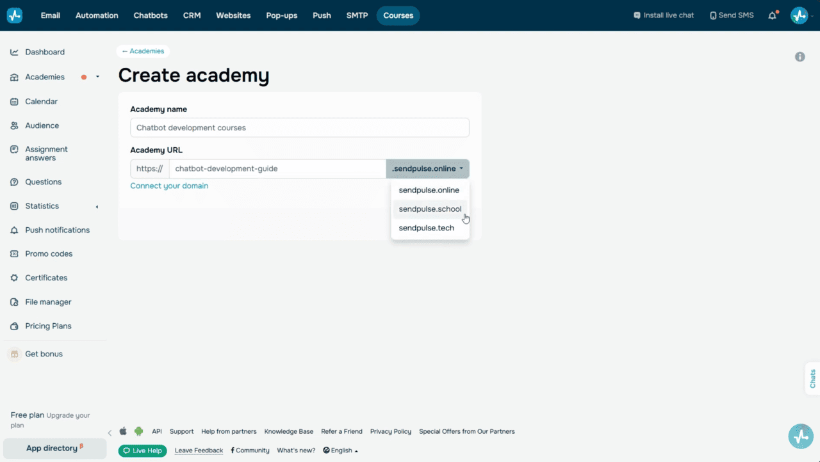Click the Pricing Plans icon

(x=14, y=326)
